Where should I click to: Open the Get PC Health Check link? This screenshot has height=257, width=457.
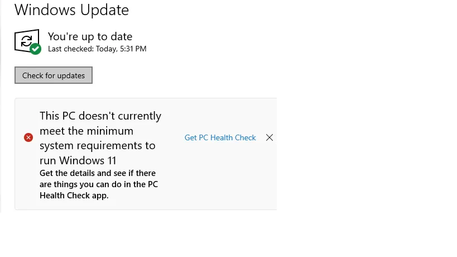(x=220, y=137)
